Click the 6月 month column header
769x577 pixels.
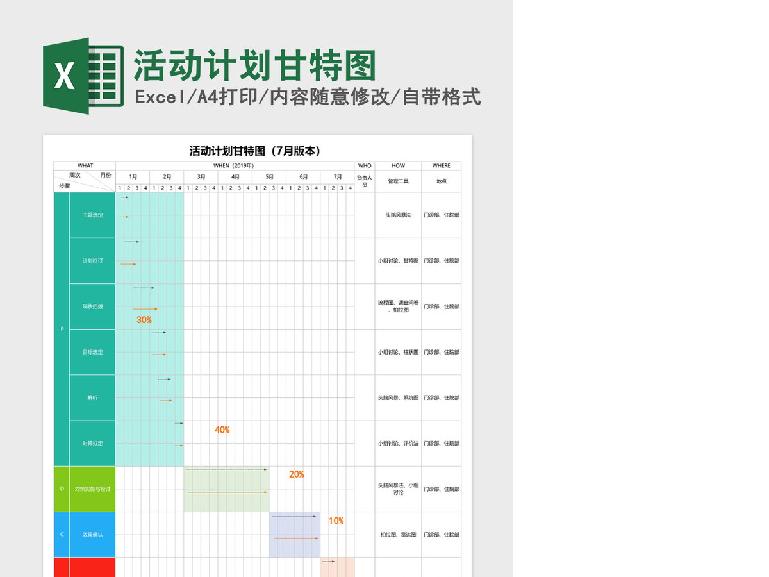coord(303,177)
